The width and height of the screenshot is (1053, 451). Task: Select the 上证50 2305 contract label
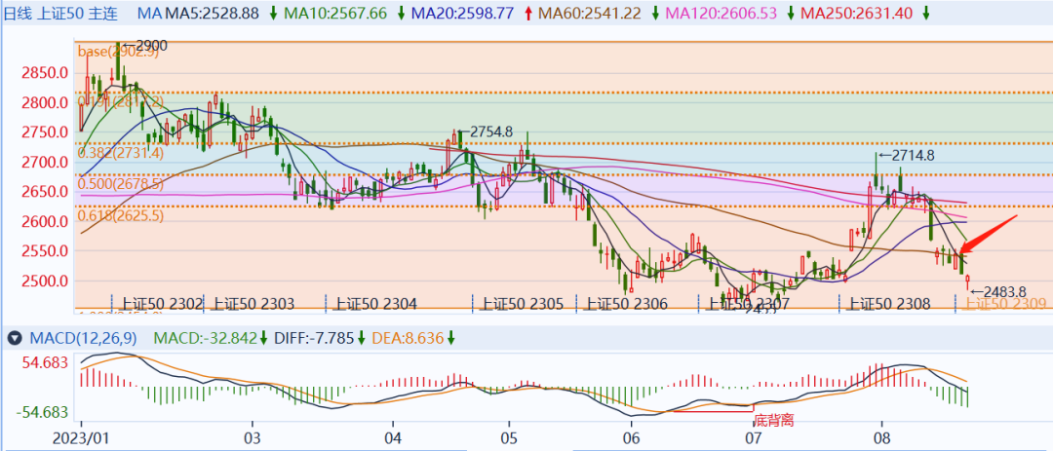tap(520, 304)
